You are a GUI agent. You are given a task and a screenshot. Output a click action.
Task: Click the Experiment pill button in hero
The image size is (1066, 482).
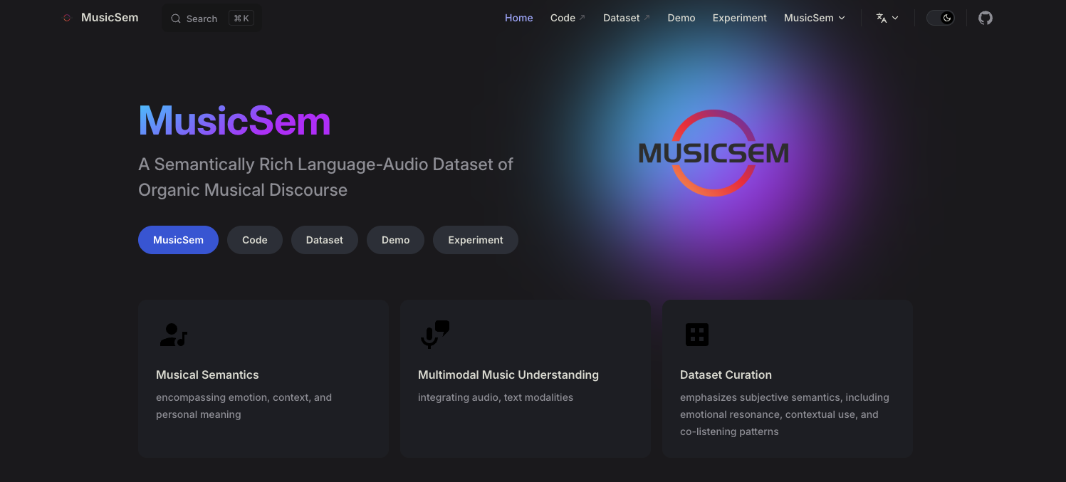click(x=476, y=240)
